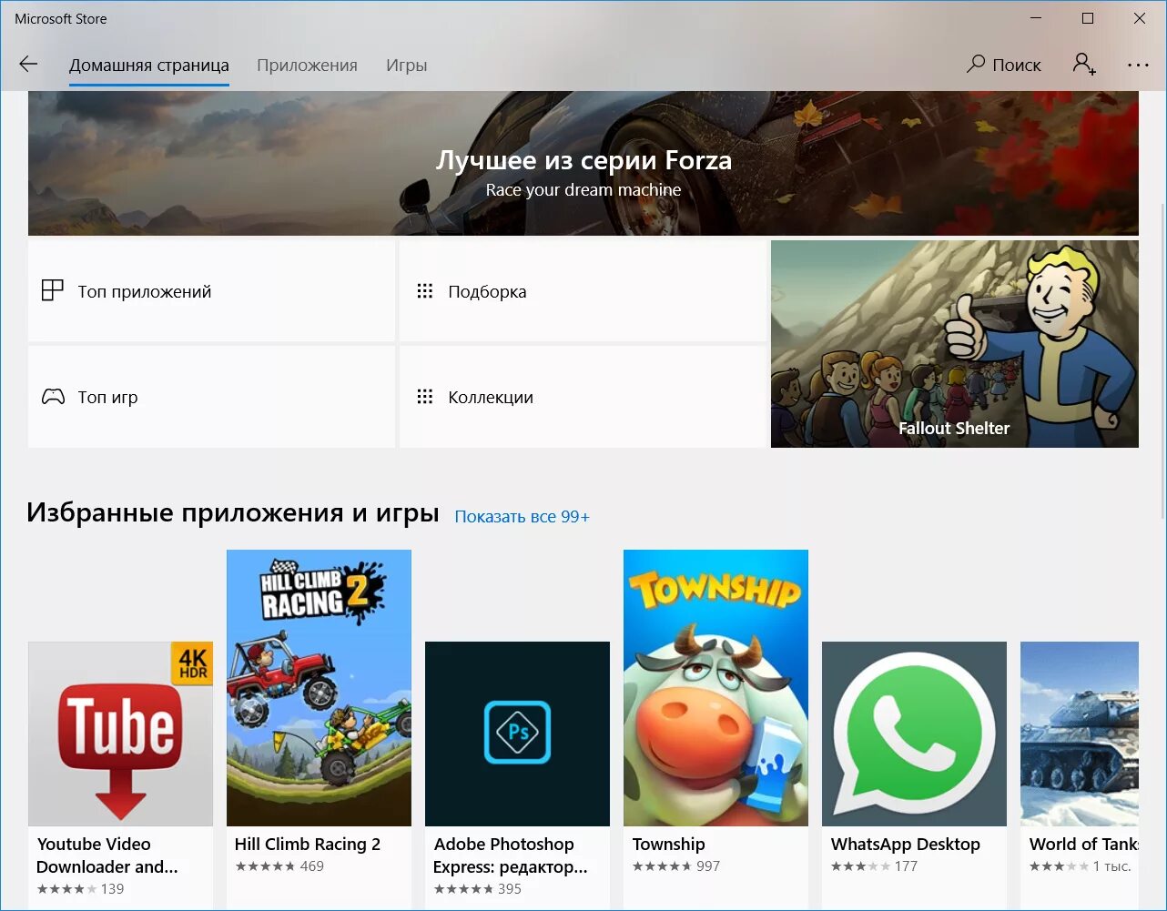Click Youtube Video Downloader title text
Viewport: 1167px width, 911px height.
(107, 855)
